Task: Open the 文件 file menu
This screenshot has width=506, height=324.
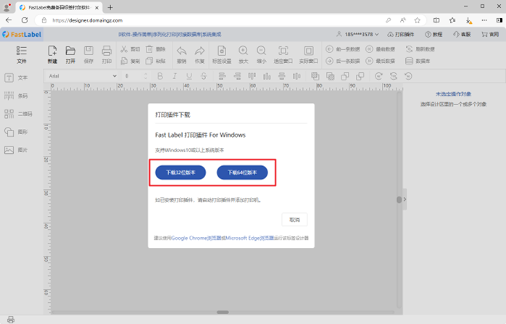Action: (x=22, y=54)
